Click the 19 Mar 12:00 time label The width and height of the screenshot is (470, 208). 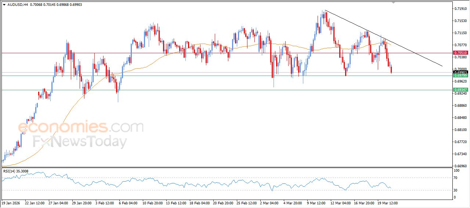pos(387,203)
